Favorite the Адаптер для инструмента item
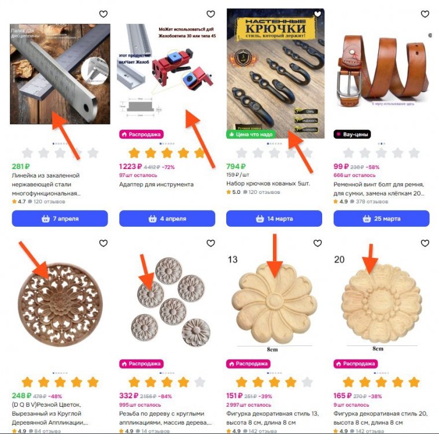Screen dimensions: 439x434 pos(211,14)
